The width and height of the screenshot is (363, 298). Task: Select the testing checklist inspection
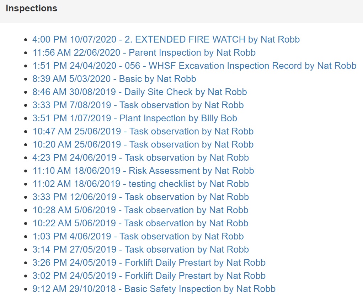click(x=140, y=184)
